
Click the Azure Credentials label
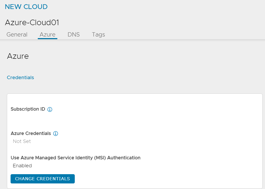31,133
